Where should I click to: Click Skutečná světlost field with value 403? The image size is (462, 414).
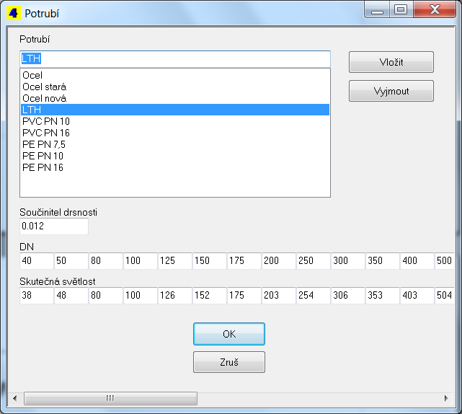(x=417, y=295)
